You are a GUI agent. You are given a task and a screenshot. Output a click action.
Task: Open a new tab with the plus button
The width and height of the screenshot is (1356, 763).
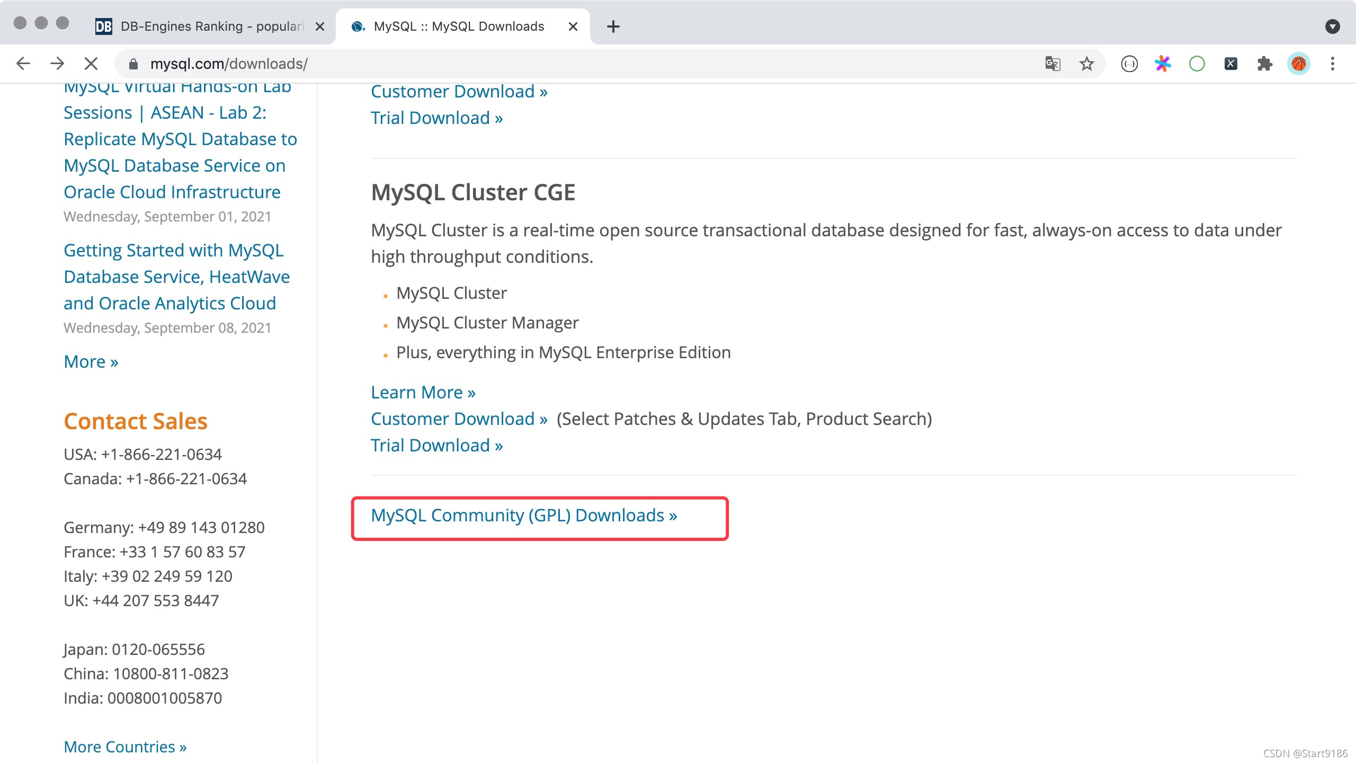coord(613,26)
